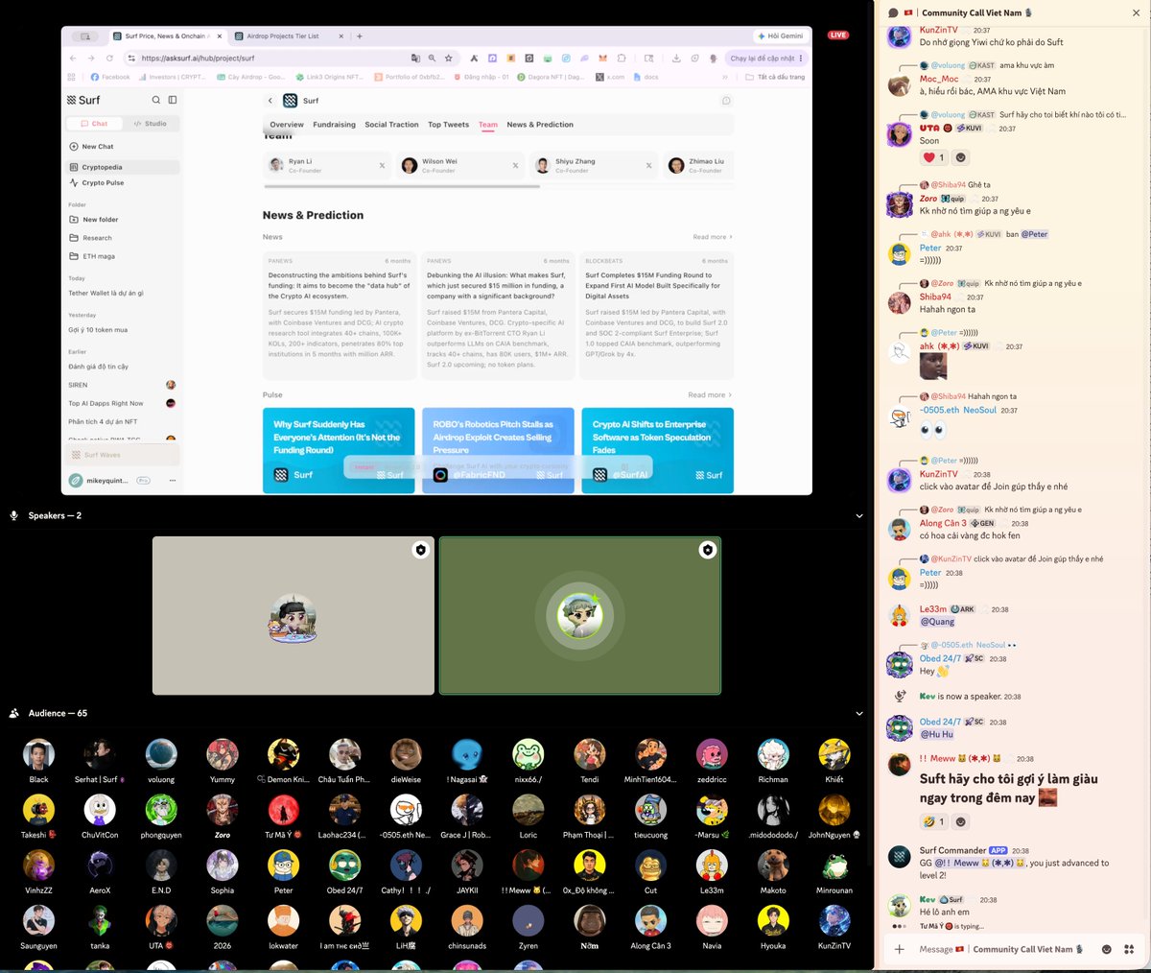Toggle the laughing reaction on Meww's message
This screenshot has height=973, width=1151.
933,821
